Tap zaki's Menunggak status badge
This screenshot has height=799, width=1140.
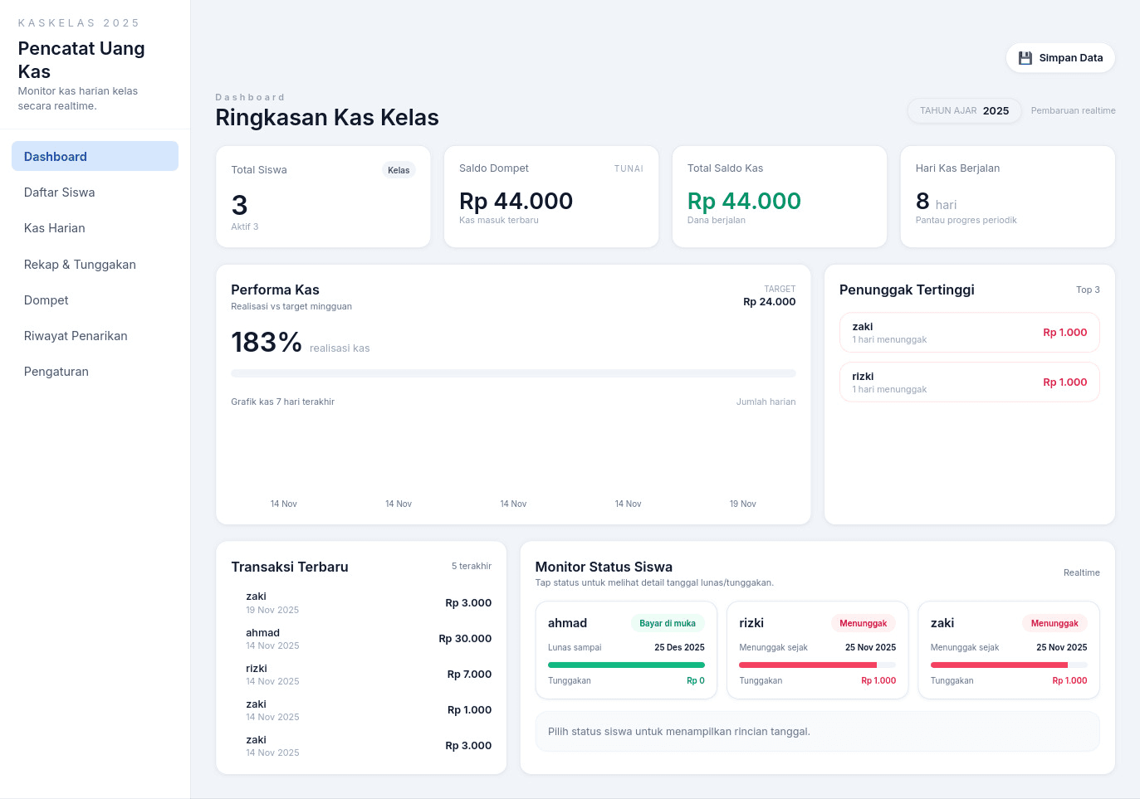1054,623
